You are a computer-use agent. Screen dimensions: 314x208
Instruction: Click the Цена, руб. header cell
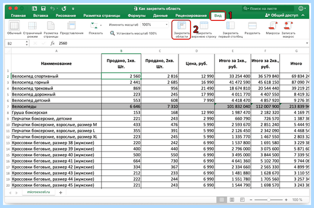click(196, 63)
